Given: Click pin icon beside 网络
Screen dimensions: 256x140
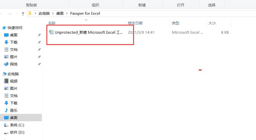Looking at the screenshot, I should coord(39,64).
